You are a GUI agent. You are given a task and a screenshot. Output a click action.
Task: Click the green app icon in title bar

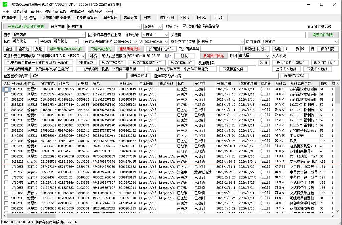4,4
